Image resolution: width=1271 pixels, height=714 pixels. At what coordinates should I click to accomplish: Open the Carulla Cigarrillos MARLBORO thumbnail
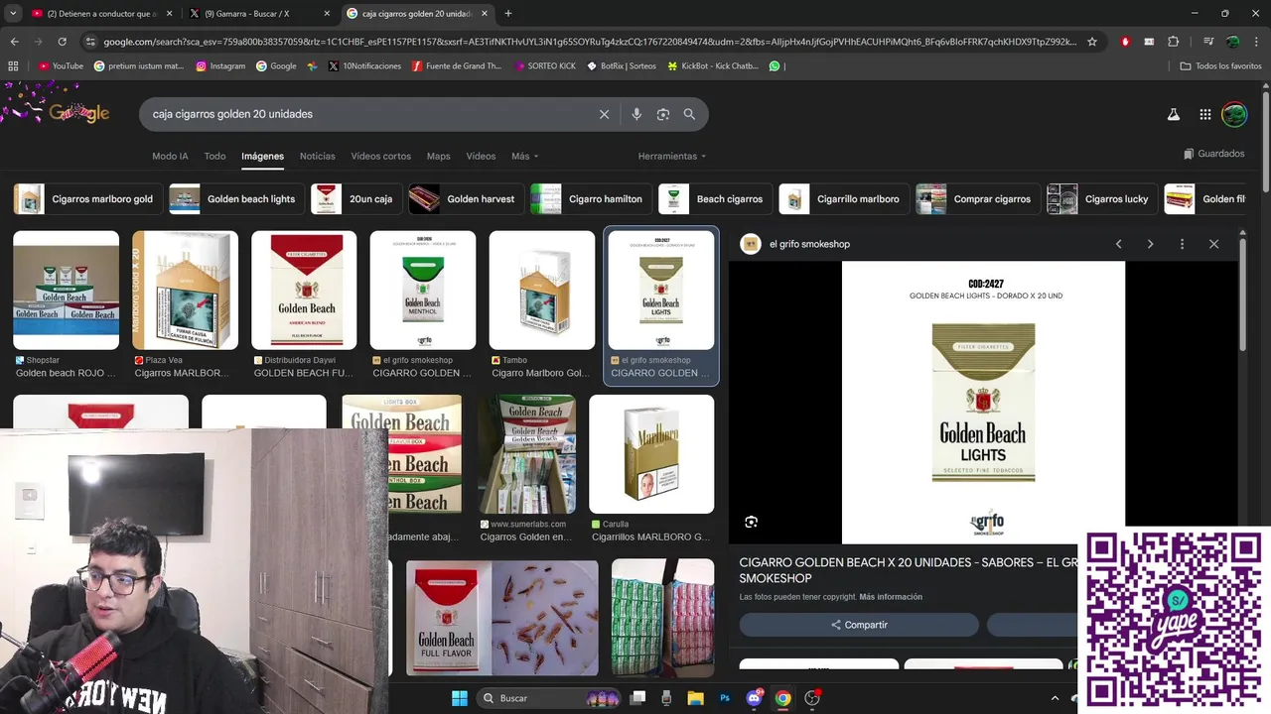(x=651, y=454)
